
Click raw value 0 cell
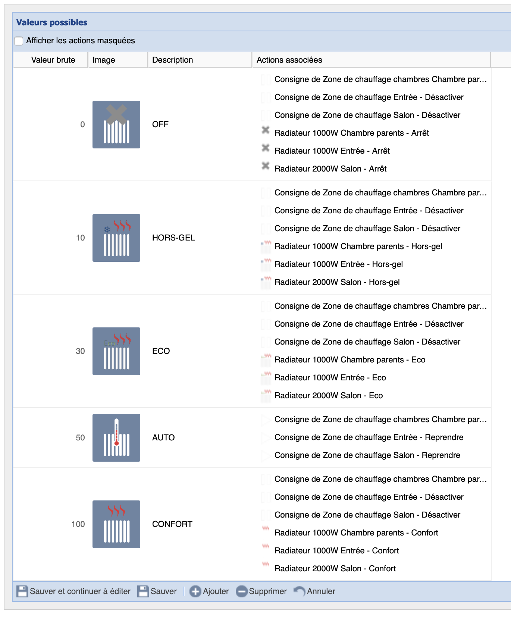[51, 125]
